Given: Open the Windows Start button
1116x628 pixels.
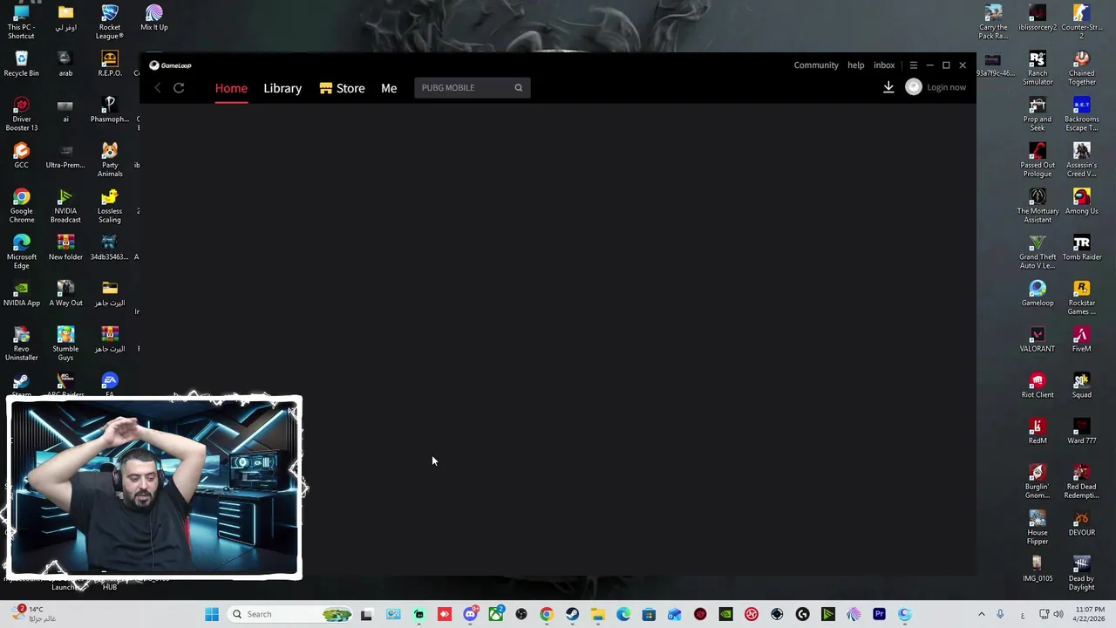Looking at the screenshot, I should pos(212,614).
